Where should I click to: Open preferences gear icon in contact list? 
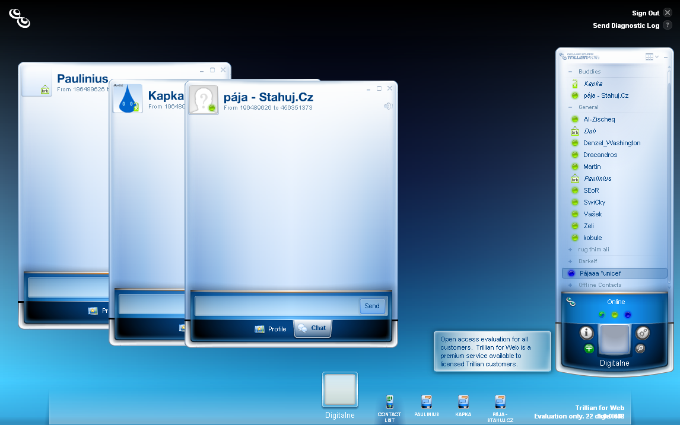pyautogui.click(x=642, y=333)
